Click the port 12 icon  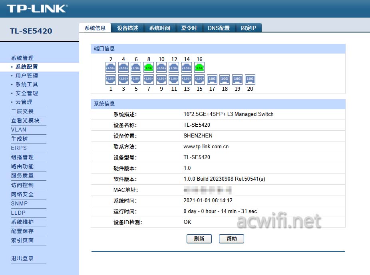point(174,68)
